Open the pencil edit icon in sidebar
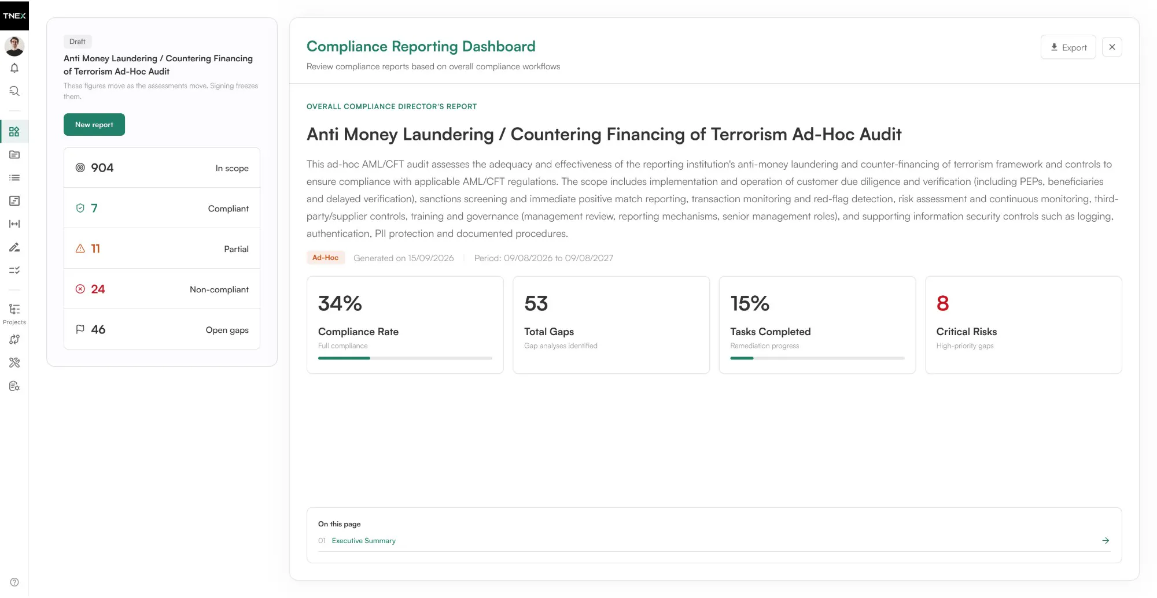Screen dimensions: 1157x598 pos(14,247)
